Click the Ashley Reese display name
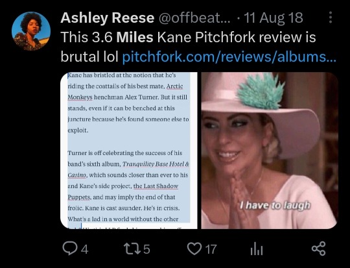 pyautogui.click(x=108, y=18)
